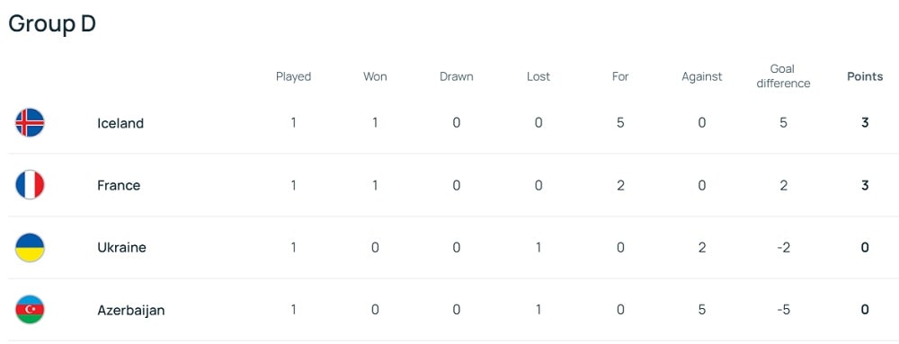The image size is (899, 344).
Task: Open the Azerbaijan team link
Action: (130, 310)
